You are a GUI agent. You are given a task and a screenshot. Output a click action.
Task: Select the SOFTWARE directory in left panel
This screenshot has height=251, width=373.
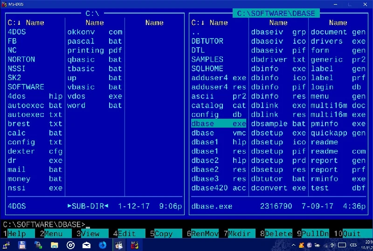point(35,87)
